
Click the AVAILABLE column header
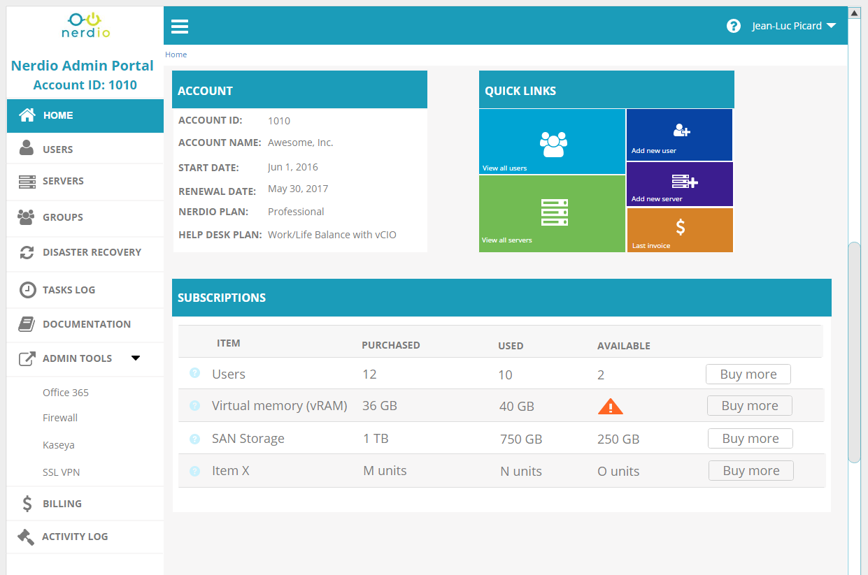click(x=624, y=346)
